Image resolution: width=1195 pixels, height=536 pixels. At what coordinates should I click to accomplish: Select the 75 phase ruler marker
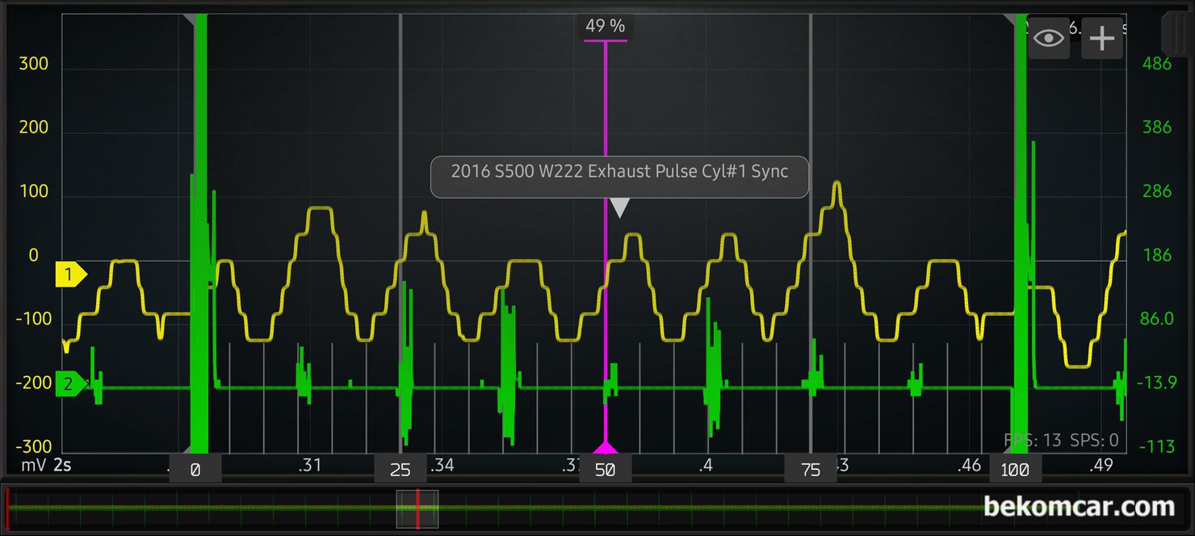811,469
